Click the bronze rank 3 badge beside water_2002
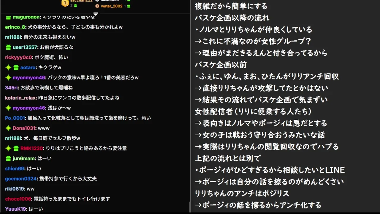 [x=97, y=6]
